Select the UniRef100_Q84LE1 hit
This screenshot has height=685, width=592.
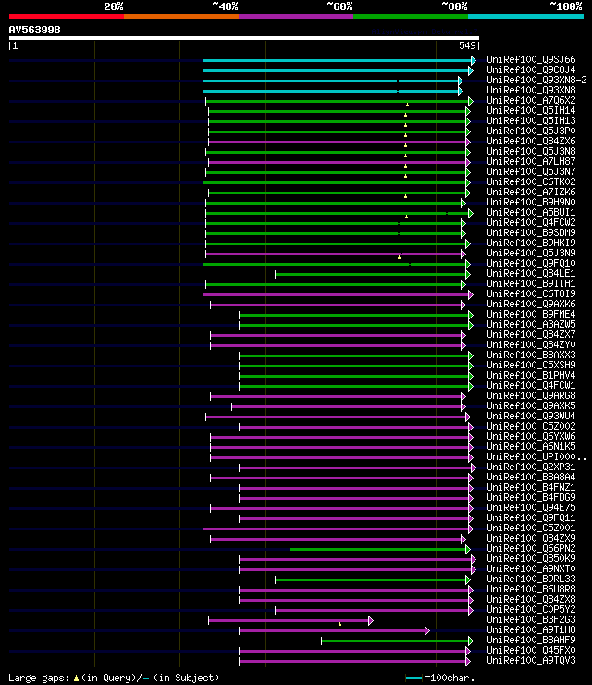coord(531,273)
